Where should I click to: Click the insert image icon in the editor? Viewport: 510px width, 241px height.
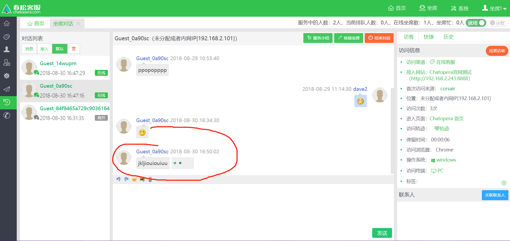pyautogui.click(x=142, y=179)
